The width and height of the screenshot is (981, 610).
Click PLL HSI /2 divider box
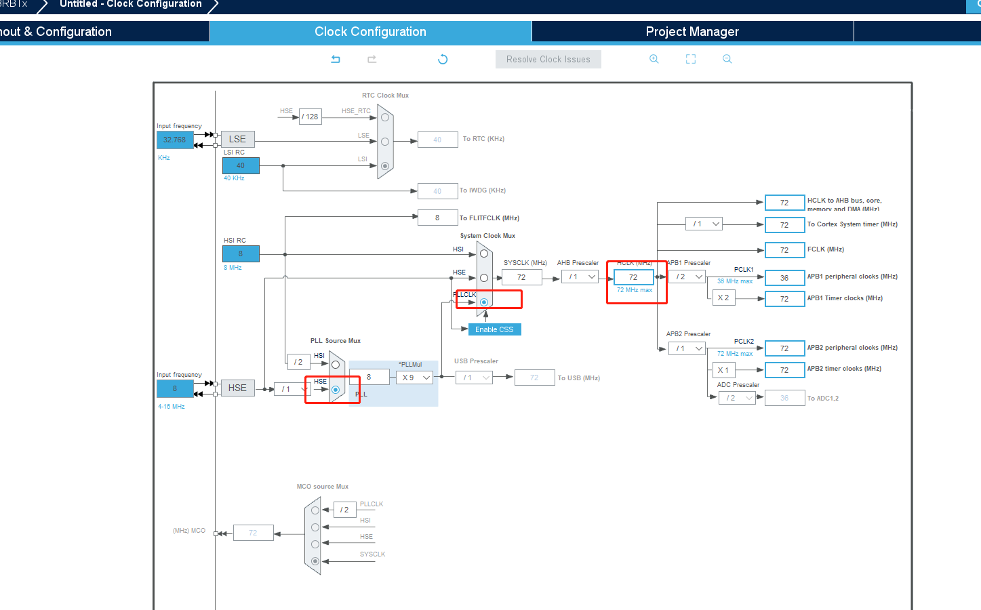click(x=299, y=362)
